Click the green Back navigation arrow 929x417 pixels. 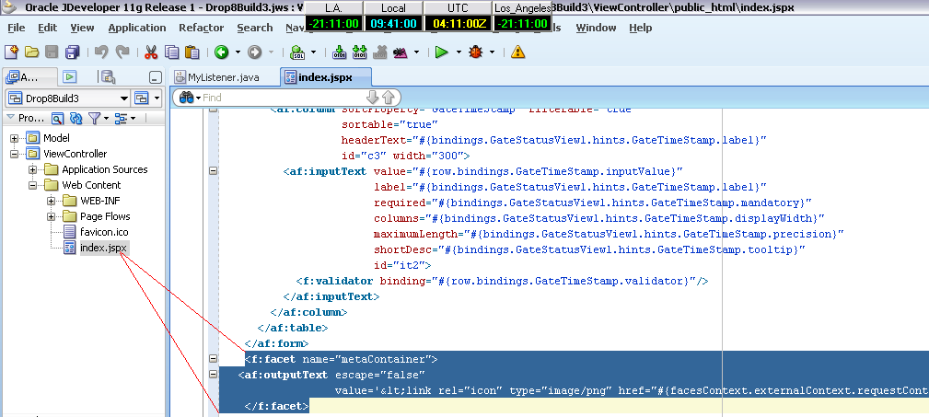coord(222,52)
